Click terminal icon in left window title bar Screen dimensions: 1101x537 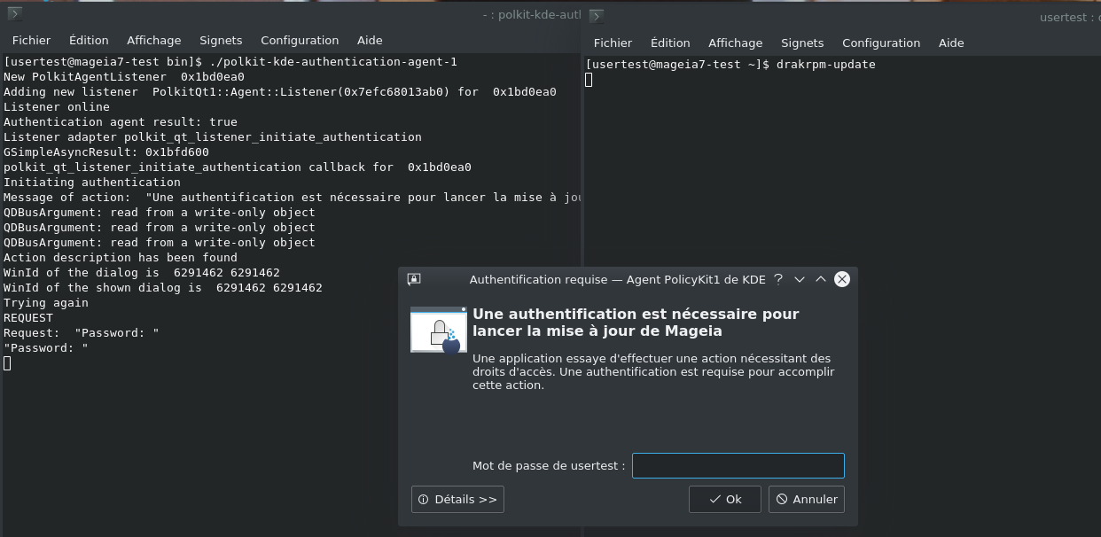13,12
